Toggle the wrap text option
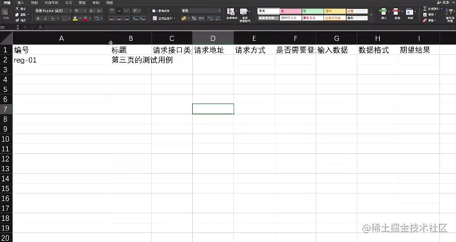 tap(161, 11)
